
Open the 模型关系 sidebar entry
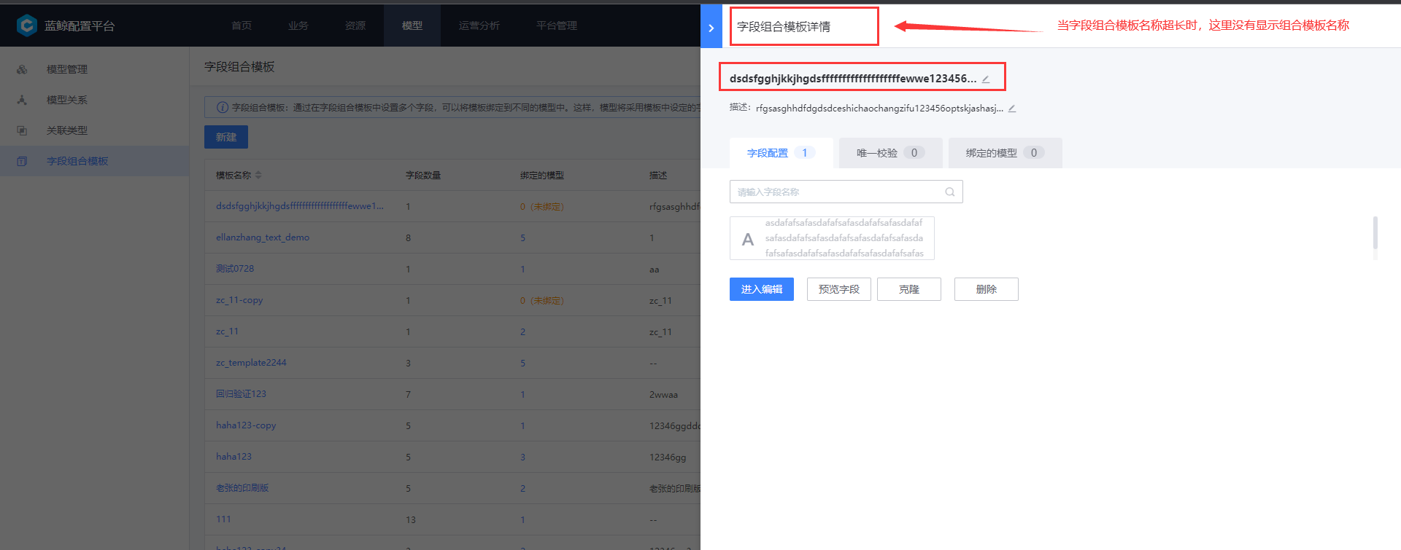tap(94, 100)
